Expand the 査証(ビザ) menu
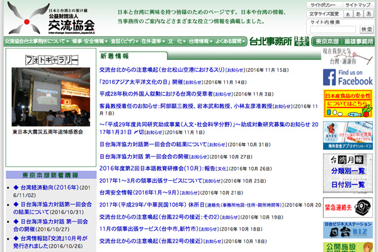 (124, 42)
